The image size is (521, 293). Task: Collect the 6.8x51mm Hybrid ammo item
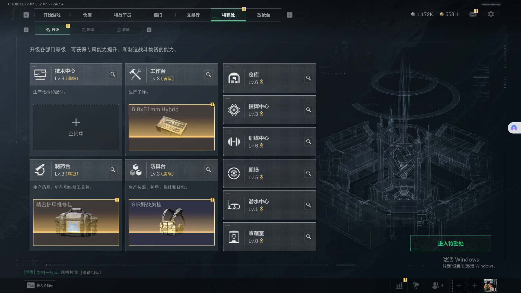[x=171, y=127]
